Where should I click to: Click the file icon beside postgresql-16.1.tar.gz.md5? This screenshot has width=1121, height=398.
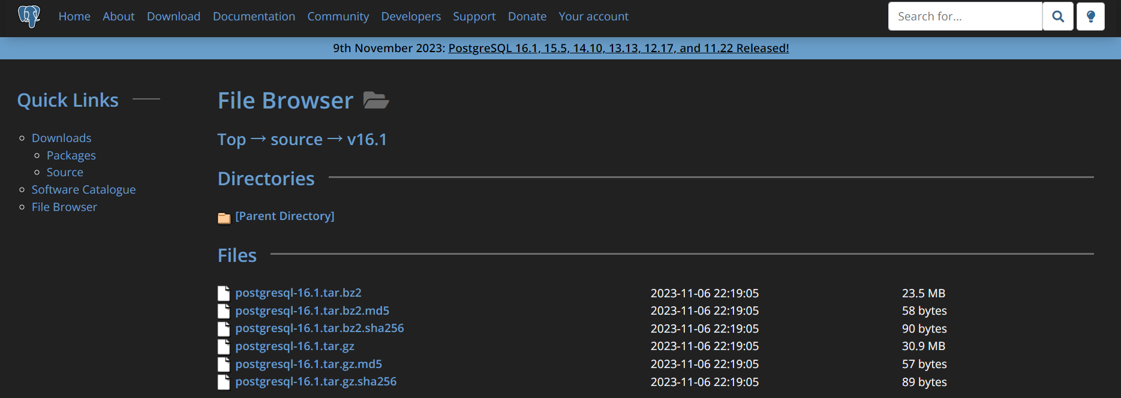[x=224, y=364]
